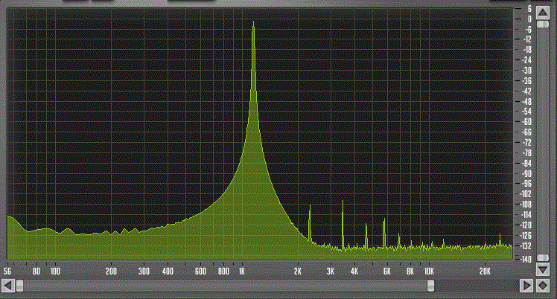
Task: Click the 10K frequency axis label
Action: tap(429, 271)
